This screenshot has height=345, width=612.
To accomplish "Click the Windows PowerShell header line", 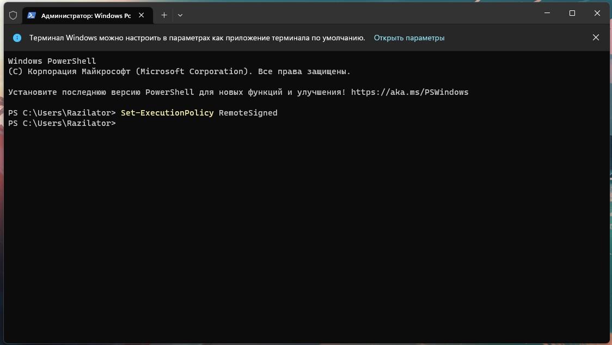I will [x=52, y=61].
